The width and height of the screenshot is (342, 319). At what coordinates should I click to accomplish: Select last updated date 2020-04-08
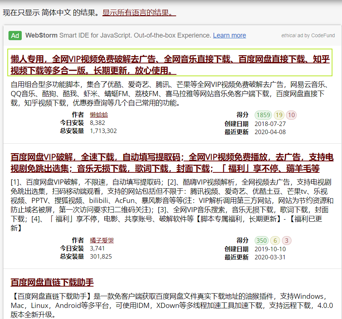point(270,132)
